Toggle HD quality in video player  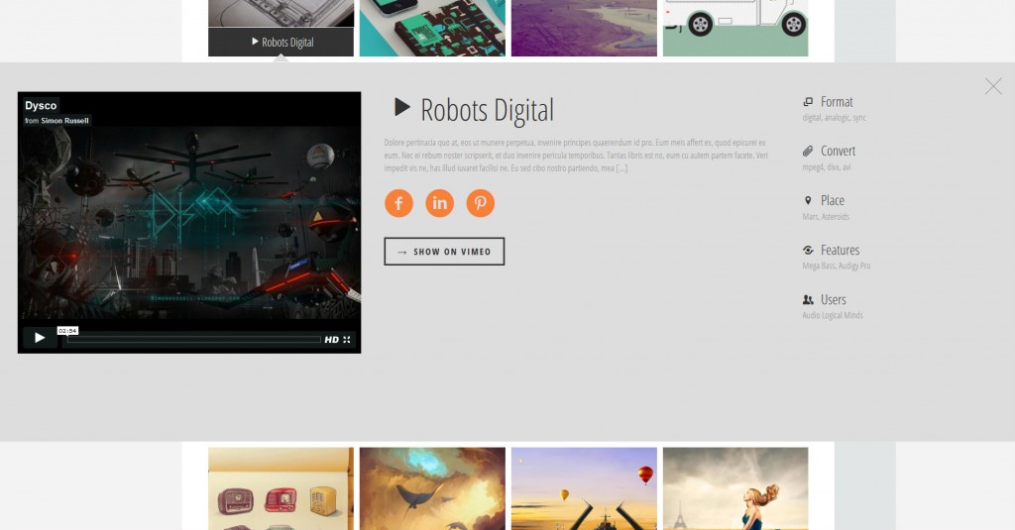331,340
